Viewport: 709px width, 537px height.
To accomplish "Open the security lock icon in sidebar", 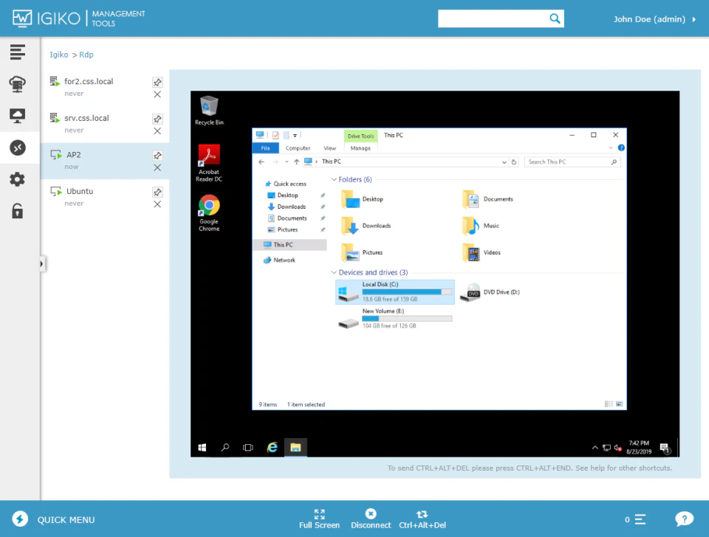I will (19, 210).
